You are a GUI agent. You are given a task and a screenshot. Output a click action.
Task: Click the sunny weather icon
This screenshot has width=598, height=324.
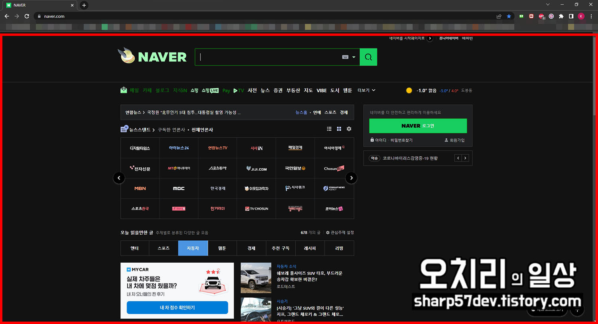409,90
